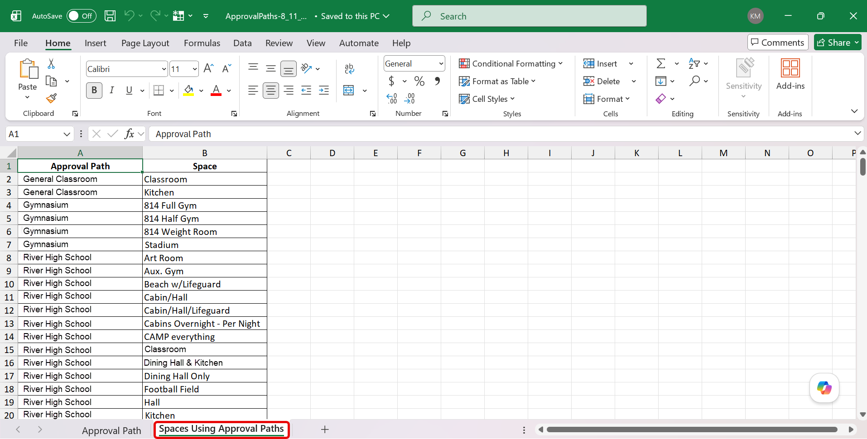The height and width of the screenshot is (439, 867).
Task: Click the KM account avatar
Action: coord(755,16)
